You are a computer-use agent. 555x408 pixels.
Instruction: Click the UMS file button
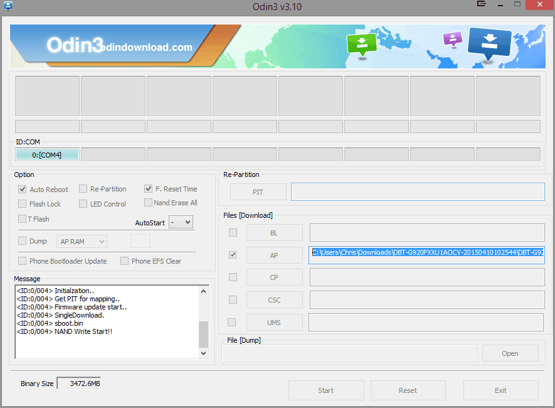[x=274, y=323]
